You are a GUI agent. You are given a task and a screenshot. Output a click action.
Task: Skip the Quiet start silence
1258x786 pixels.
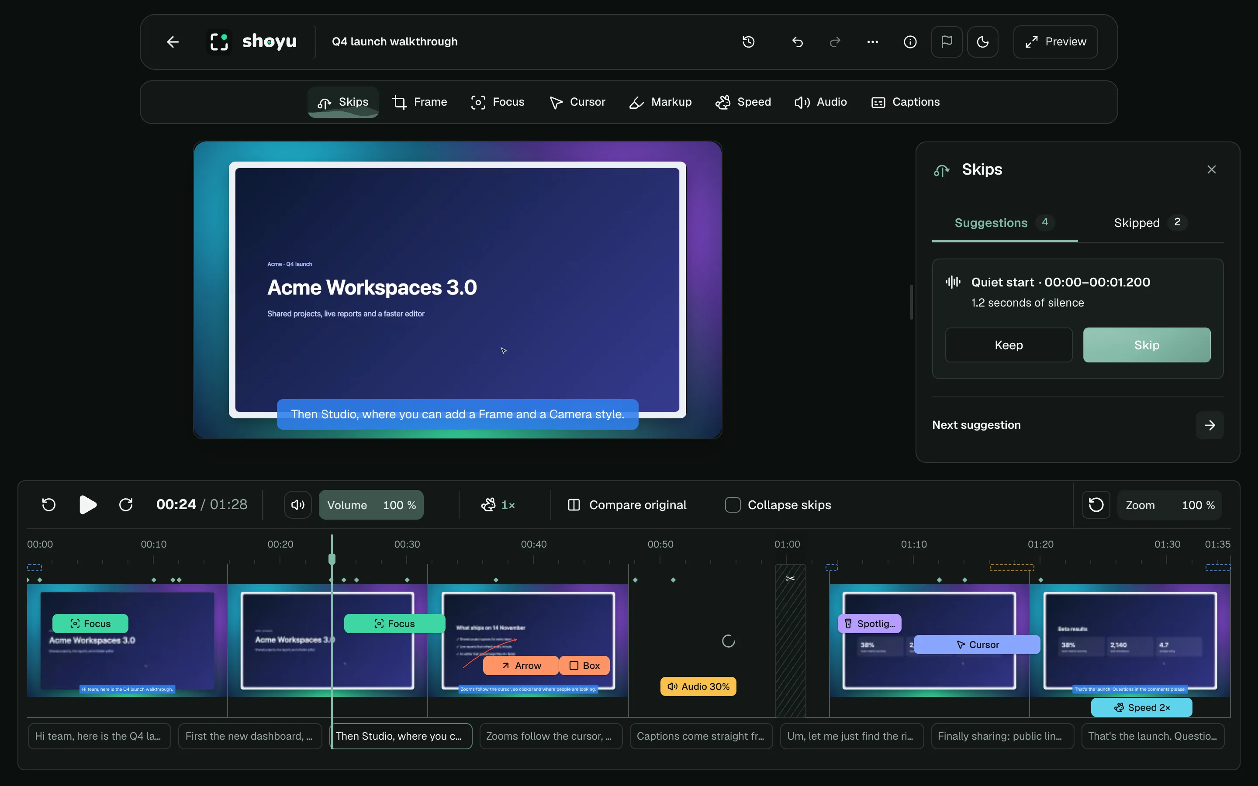(x=1147, y=345)
